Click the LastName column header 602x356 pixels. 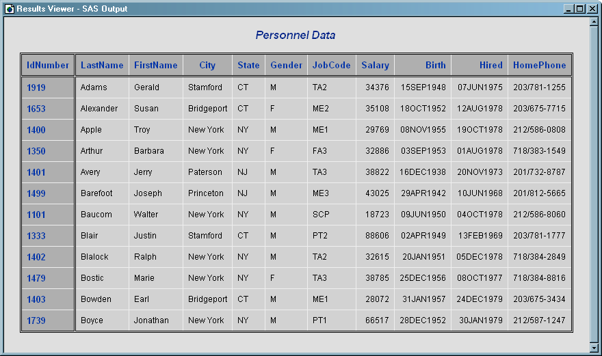pyautogui.click(x=102, y=65)
